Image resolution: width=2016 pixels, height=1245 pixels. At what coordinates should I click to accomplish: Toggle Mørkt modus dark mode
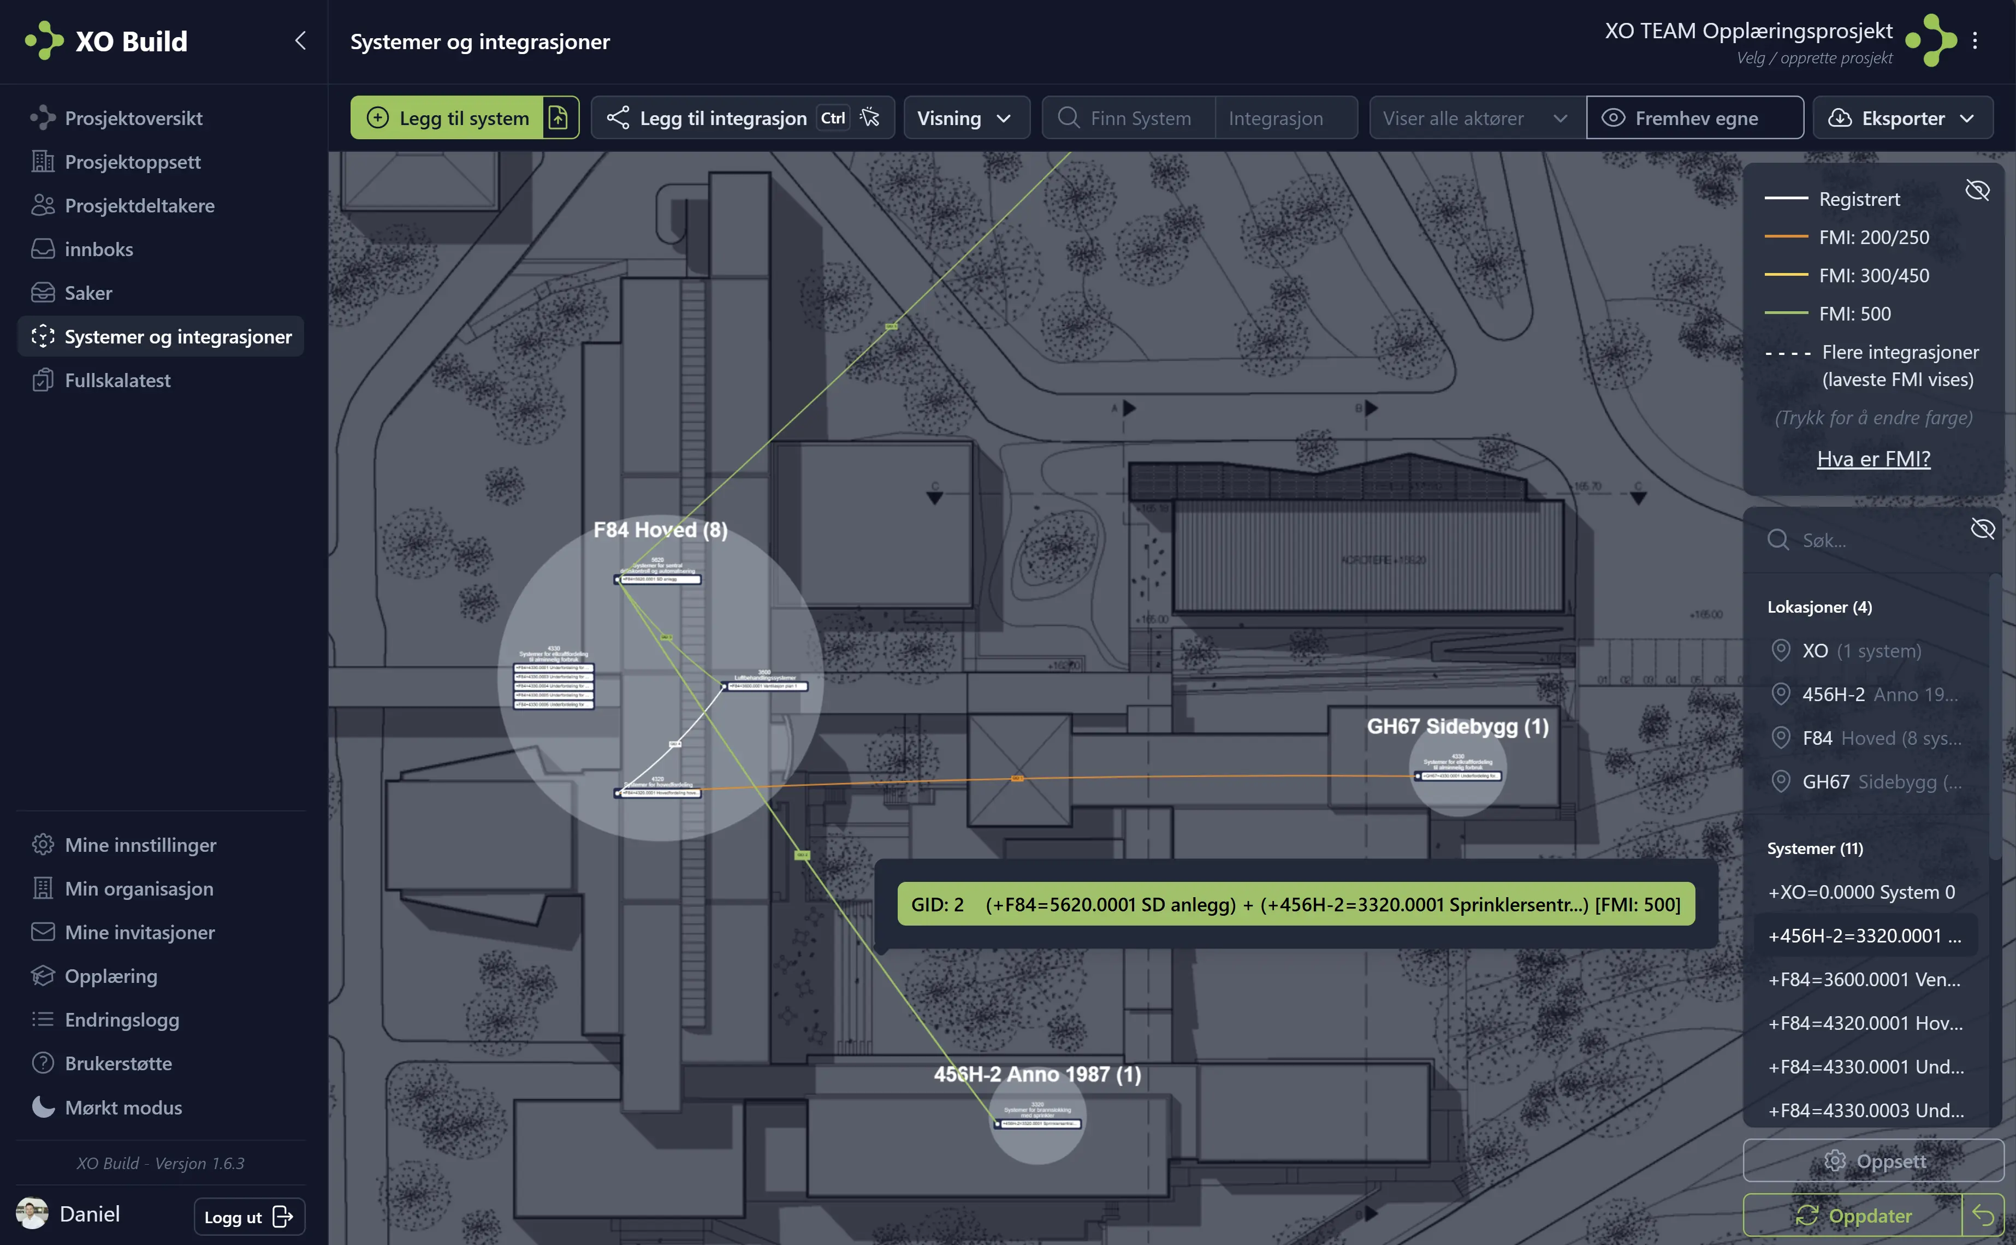[x=123, y=1107]
